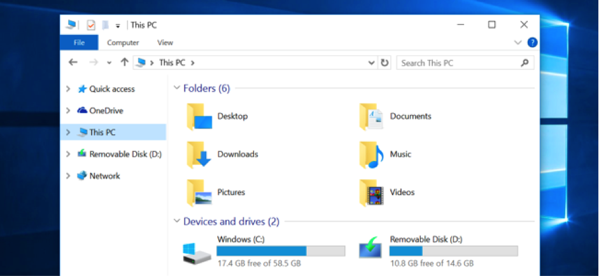Click the Removable Disk (D:) drive icon
This screenshot has width=599, height=276.
point(370,248)
